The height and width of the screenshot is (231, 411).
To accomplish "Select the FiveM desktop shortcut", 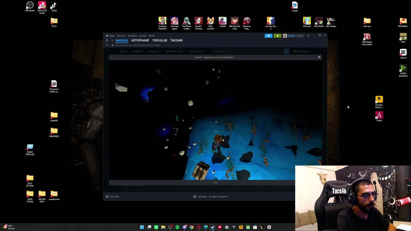I will [x=379, y=117].
